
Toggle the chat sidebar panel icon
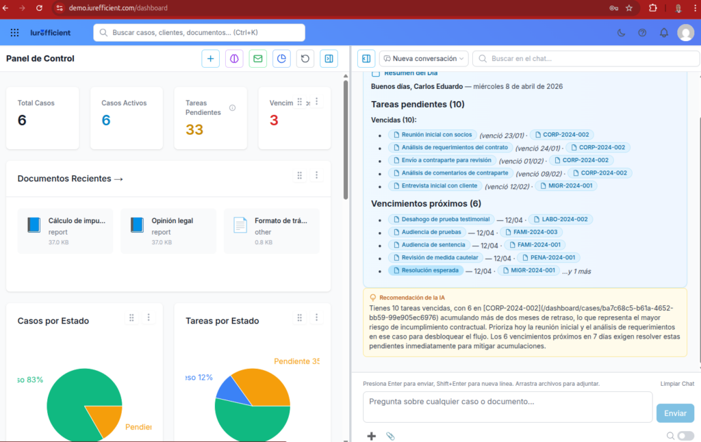366,59
